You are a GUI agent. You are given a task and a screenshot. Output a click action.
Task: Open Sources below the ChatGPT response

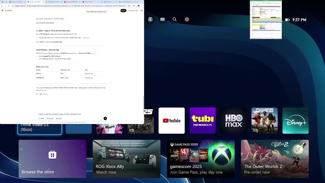(44, 94)
